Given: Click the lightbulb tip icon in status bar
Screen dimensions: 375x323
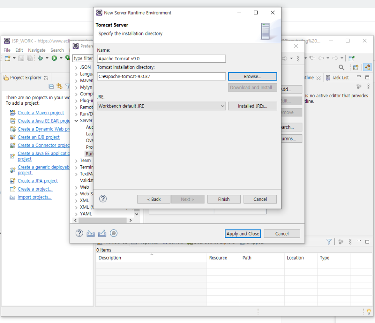Looking at the screenshot, I should click(x=369, y=311).
